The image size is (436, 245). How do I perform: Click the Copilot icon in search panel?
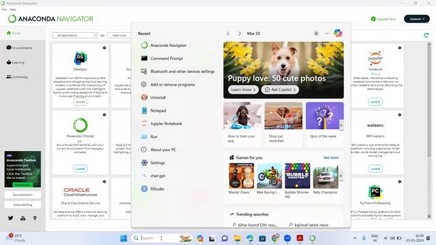click(338, 33)
